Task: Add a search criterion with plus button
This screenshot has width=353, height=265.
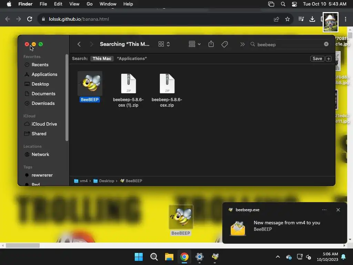Action: click(329, 59)
